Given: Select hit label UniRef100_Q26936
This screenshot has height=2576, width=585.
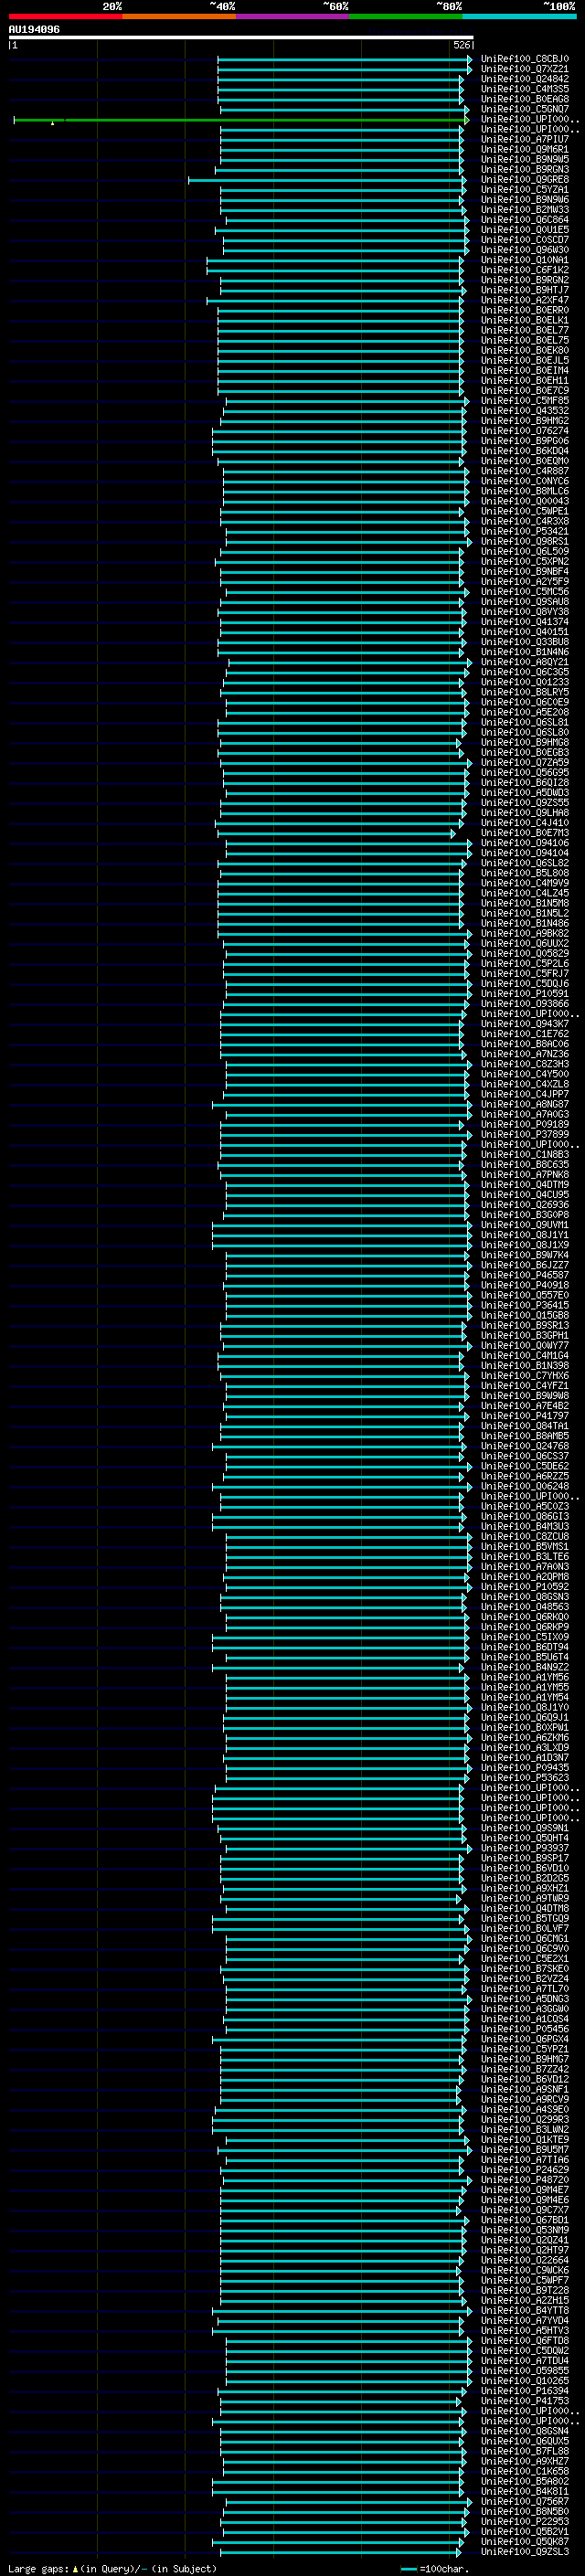Looking at the screenshot, I should [524, 1205].
